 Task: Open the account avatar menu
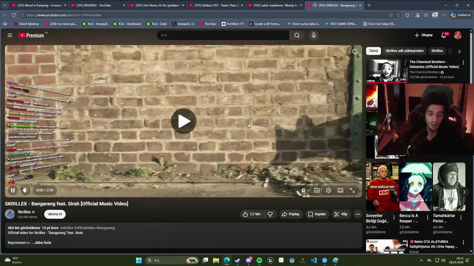tap(458, 35)
